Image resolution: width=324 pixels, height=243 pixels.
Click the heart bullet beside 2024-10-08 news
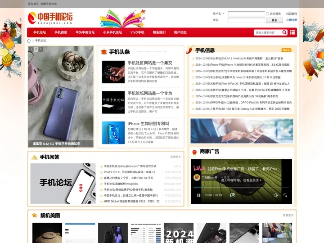[193, 58]
